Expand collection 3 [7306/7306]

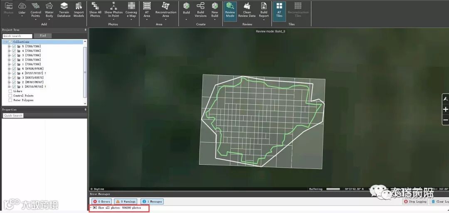point(9,55)
